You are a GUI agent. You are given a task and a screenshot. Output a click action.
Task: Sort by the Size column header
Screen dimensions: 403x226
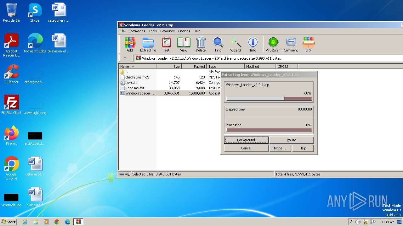(x=169, y=66)
